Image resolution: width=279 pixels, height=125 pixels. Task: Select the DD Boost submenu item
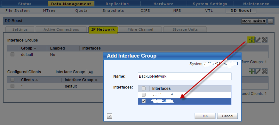241,11
